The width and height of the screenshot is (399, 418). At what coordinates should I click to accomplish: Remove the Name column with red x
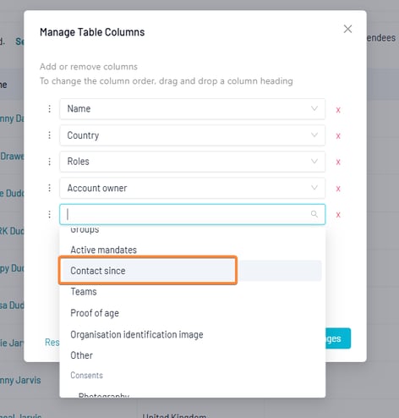338,110
